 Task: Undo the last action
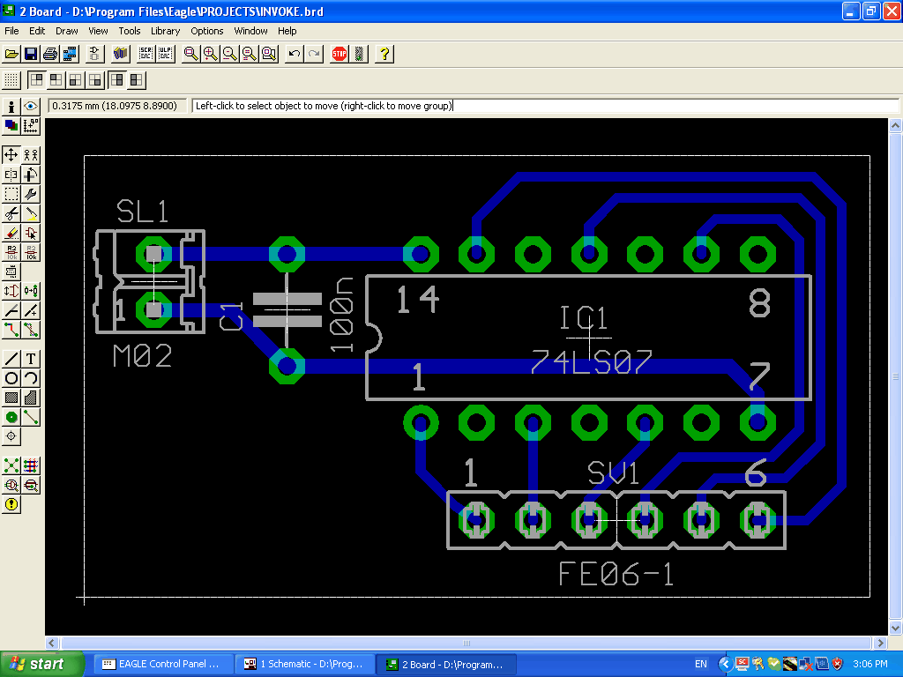click(x=295, y=54)
